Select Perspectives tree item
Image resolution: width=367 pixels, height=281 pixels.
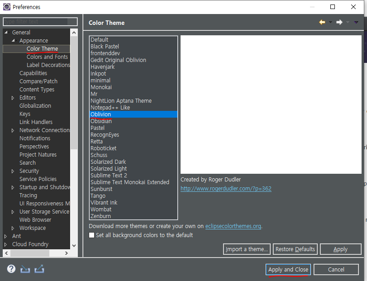[34, 147]
